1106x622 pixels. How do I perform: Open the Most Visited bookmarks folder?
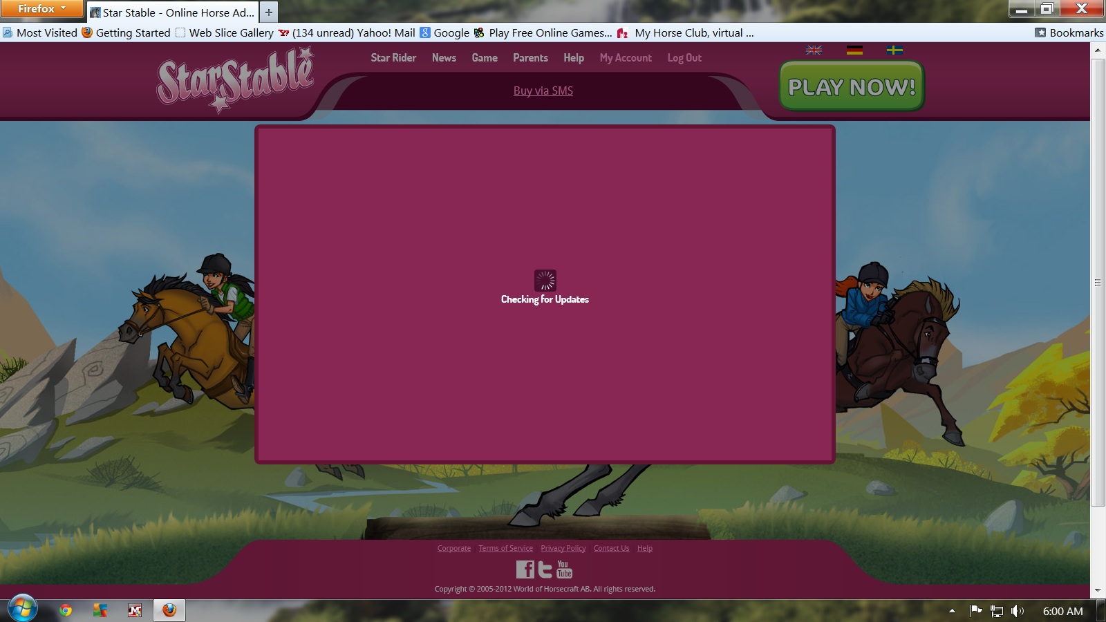click(40, 32)
